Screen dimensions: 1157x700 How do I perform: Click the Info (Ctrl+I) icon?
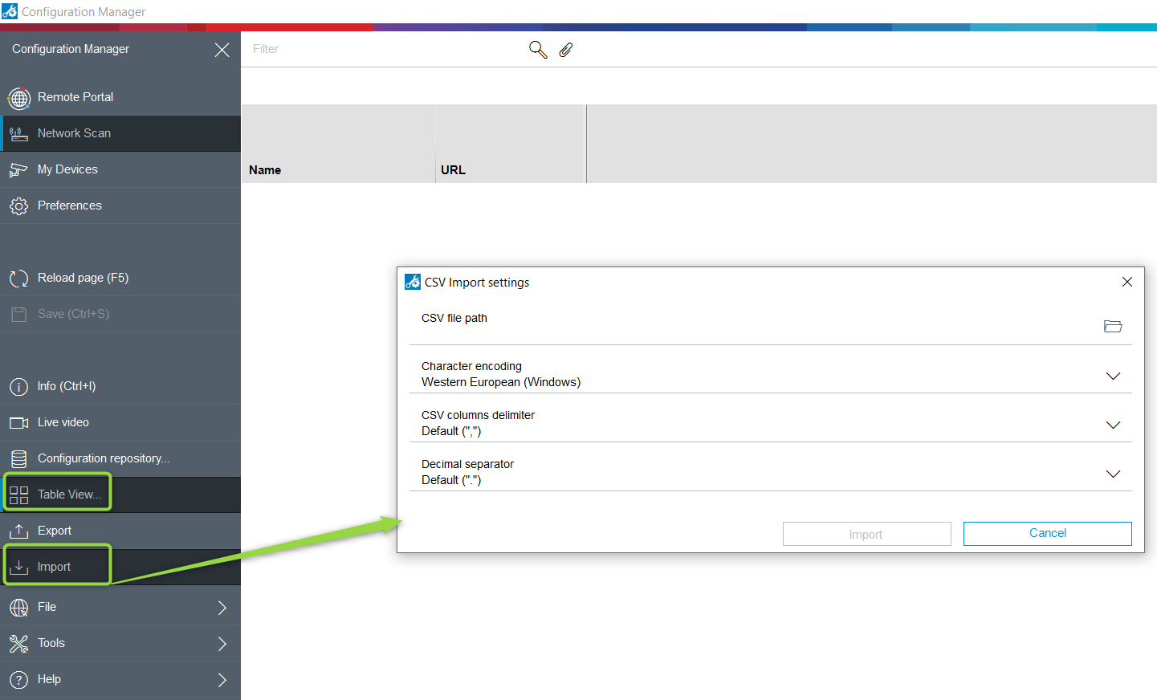pos(18,387)
